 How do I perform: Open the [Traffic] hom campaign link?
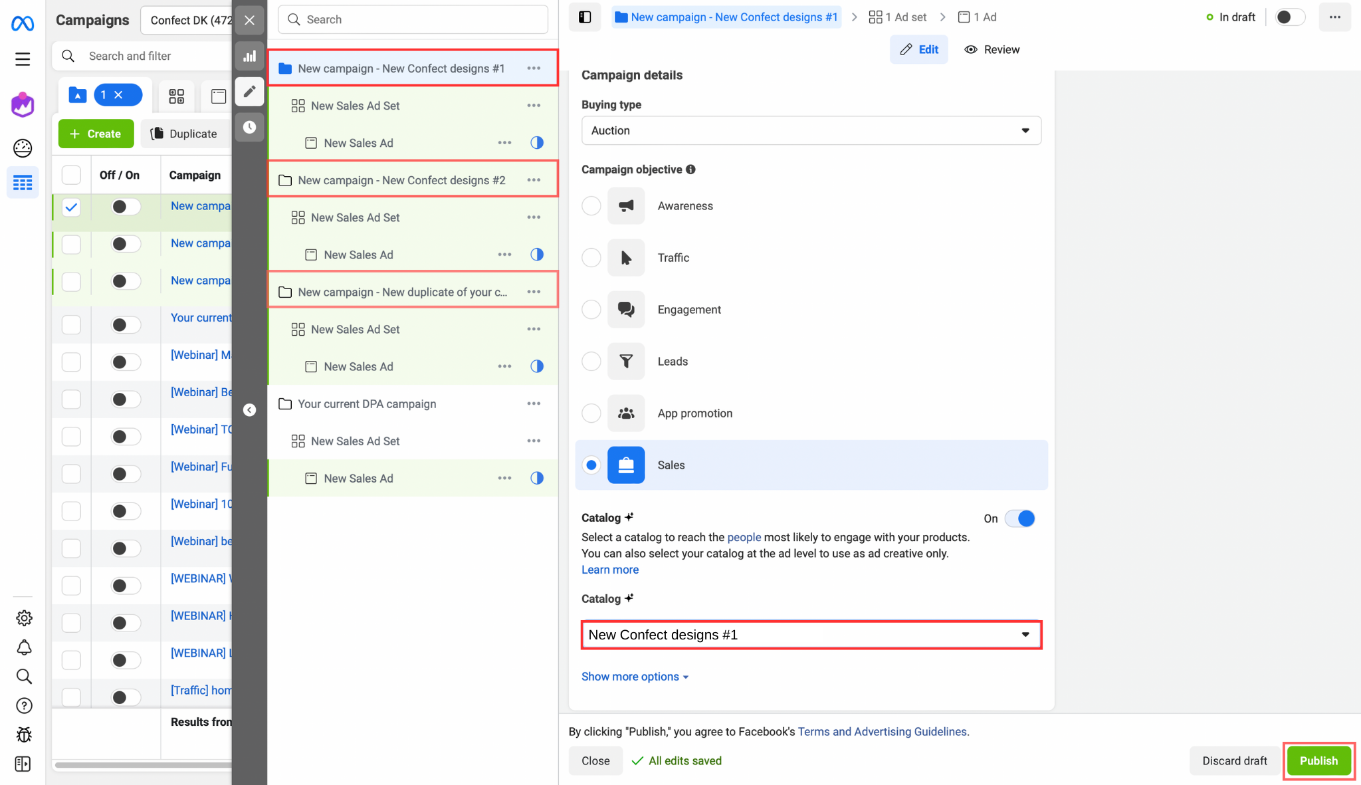pyautogui.click(x=201, y=690)
